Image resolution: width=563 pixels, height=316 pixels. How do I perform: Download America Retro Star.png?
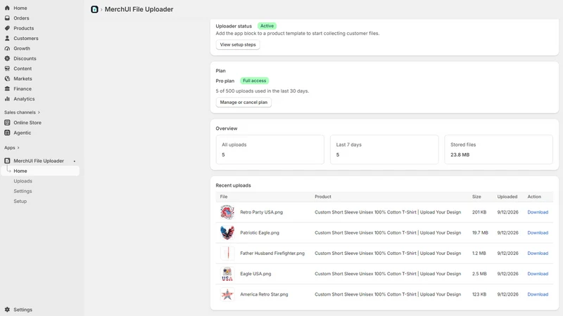(538, 294)
